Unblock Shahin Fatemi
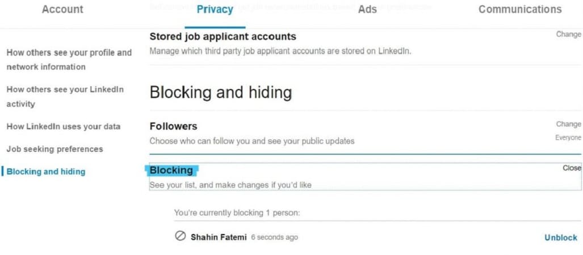 point(561,237)
